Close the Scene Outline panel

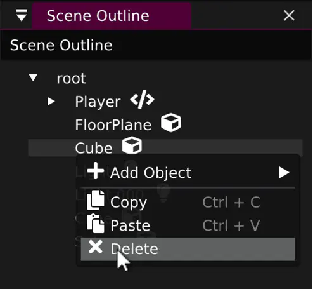pos(289,15)
